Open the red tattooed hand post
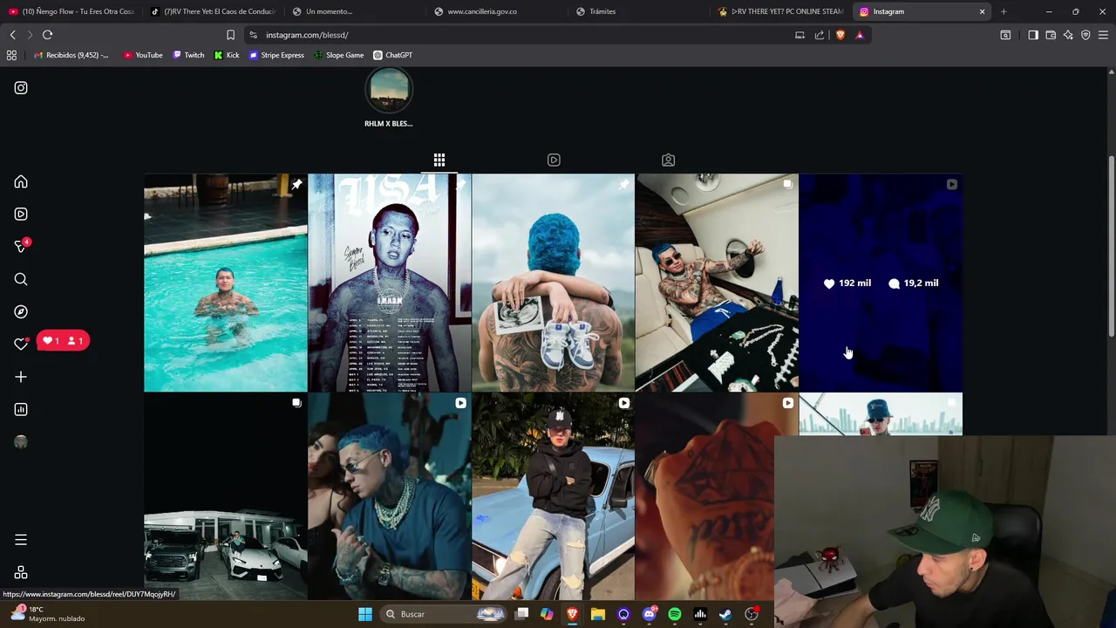Viewport: 1116px width, 628px height. point(704,497)
